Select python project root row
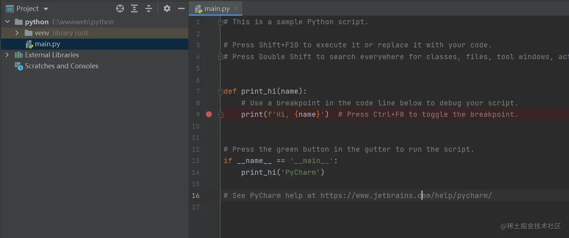The width and height of the screenshot is (569, 238). [94, 22]
